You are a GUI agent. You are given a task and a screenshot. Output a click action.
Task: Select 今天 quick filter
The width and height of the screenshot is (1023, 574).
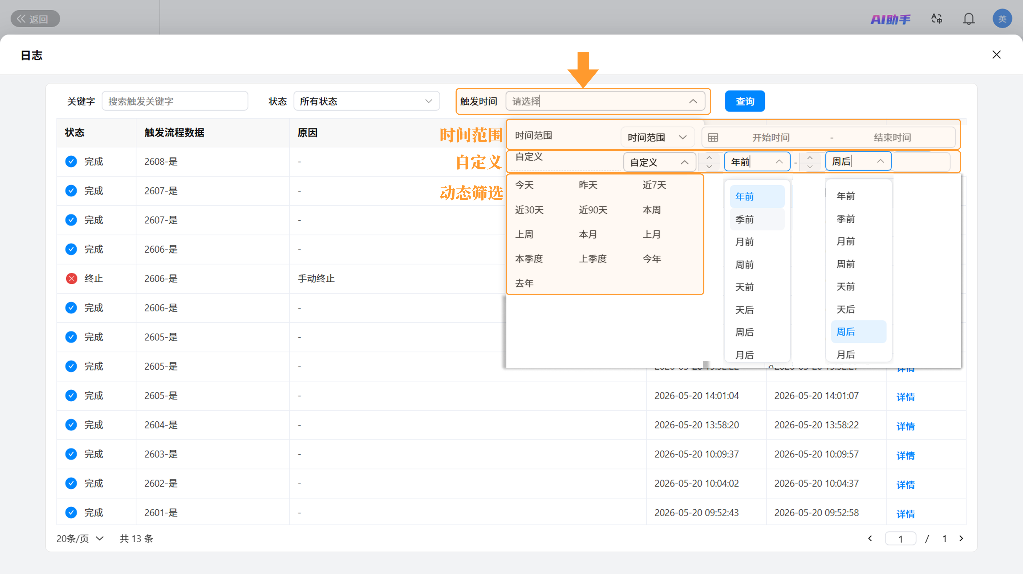click(524, 185)
